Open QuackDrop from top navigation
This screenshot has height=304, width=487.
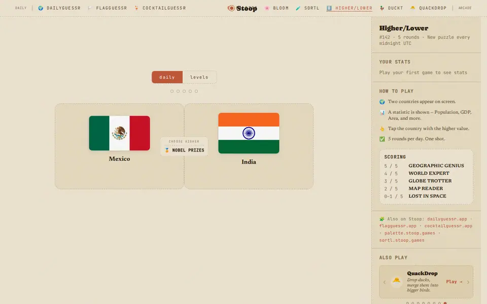(428, 8)
